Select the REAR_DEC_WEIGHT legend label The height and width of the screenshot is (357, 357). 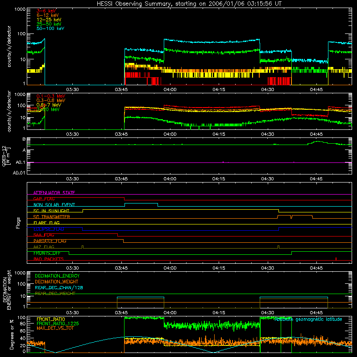pos(55,294)
